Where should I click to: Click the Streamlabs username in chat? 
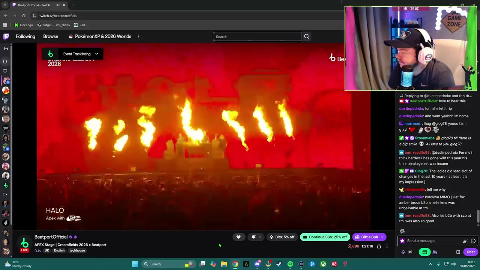click(x=424, y=138)
